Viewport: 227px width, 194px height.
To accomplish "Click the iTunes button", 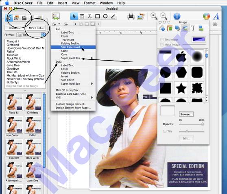I will click(14, 28).
